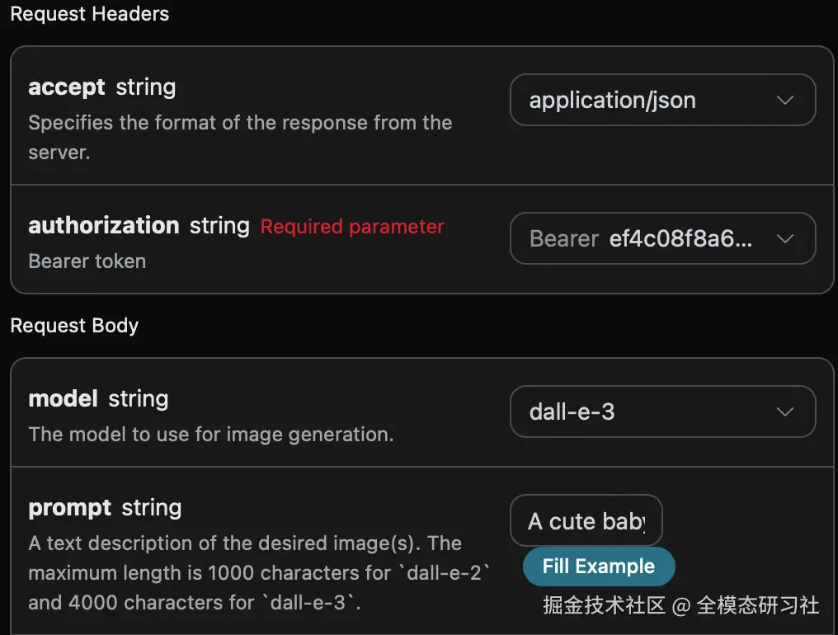Click the chevron beside application/json

(785, 101)
